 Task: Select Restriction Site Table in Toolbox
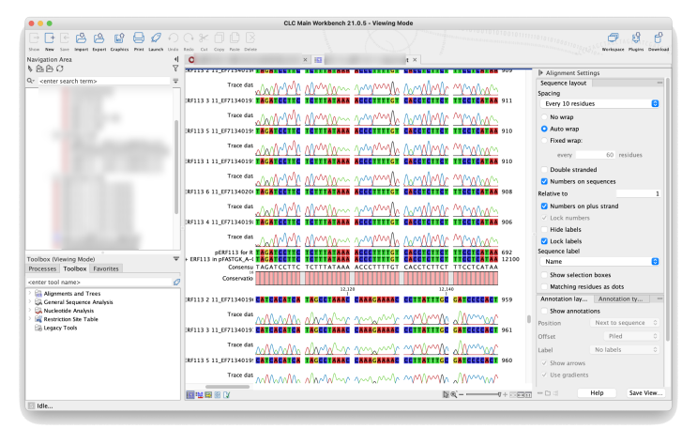click(70, 319)
